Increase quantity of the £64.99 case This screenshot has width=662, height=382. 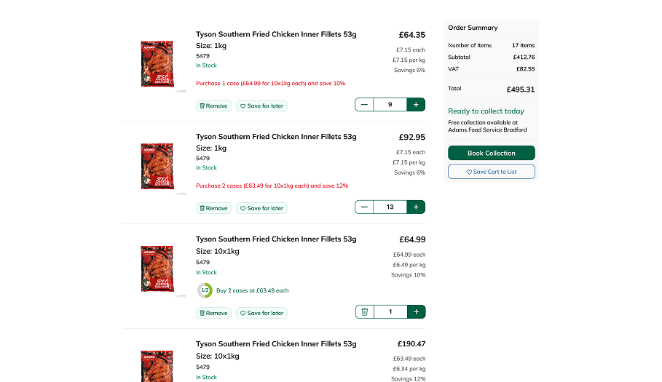[x=416, y=312]
